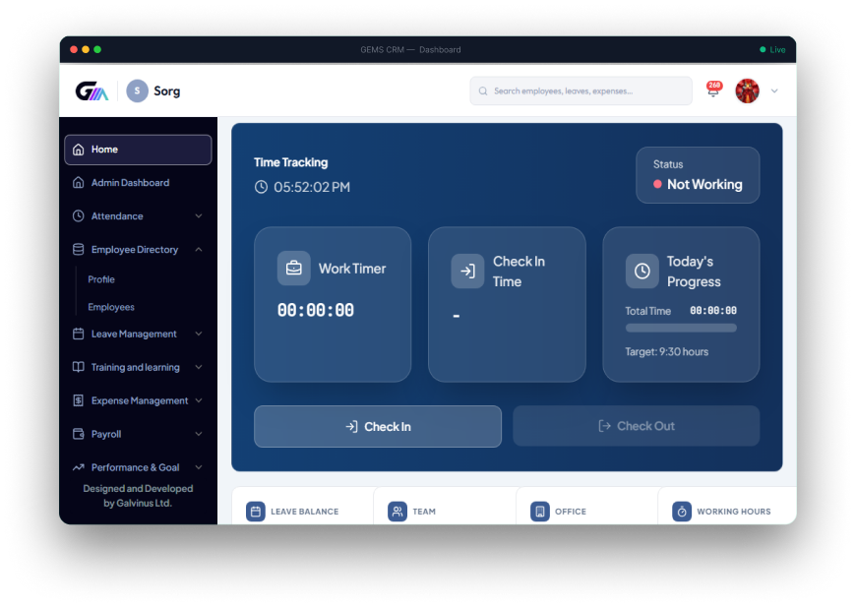
Task: Click the Leave Management calendar icon
Action: coord(79,334)
